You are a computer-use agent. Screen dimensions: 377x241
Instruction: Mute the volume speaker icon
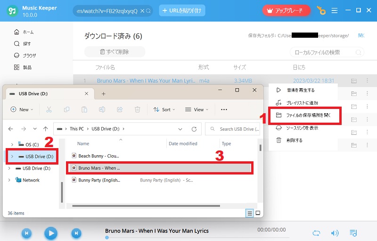[335, 233]
